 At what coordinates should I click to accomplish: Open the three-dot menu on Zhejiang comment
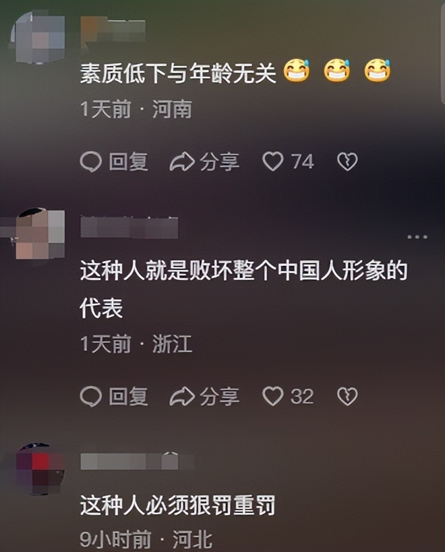click(417, 237)
